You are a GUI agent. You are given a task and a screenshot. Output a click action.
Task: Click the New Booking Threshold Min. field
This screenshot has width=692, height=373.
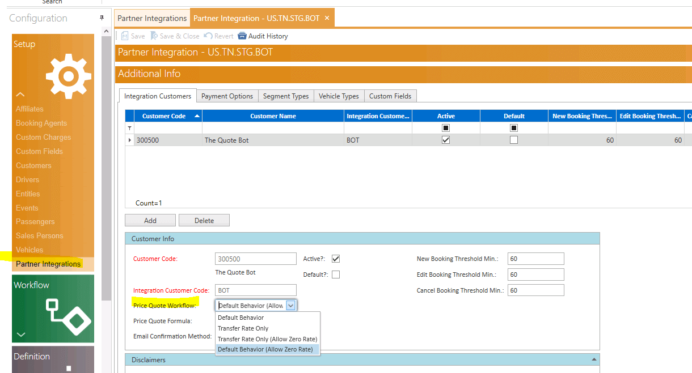pos(535,259)
